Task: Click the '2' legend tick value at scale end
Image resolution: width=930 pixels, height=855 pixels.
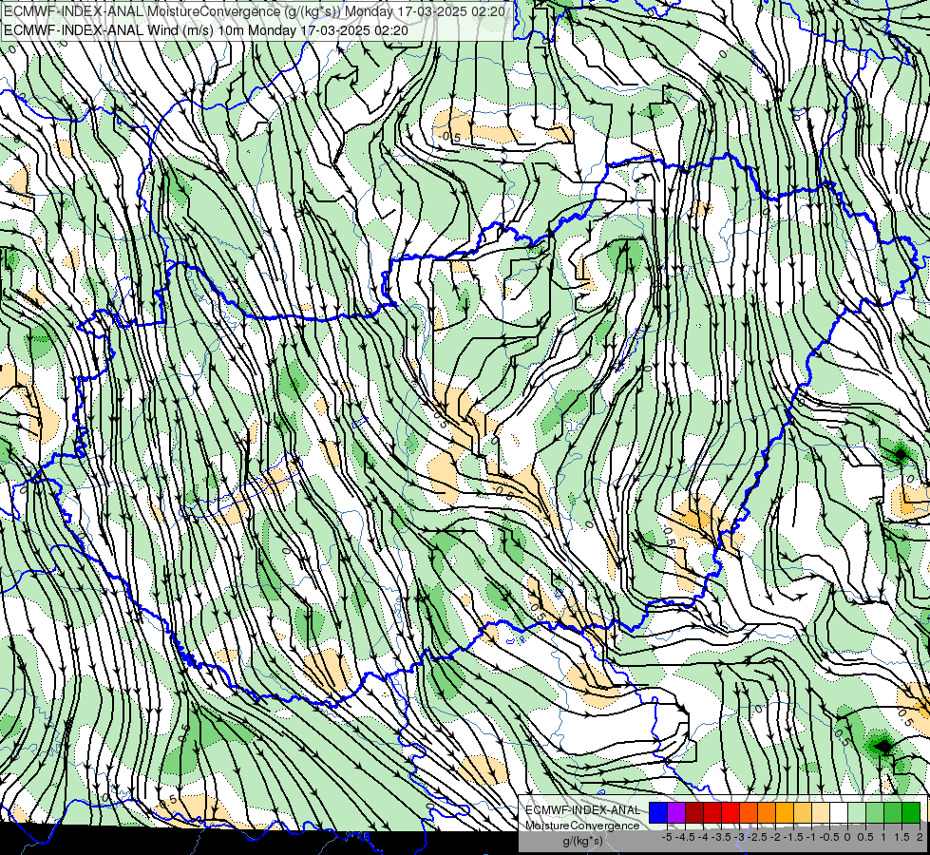Action: click(920, 837)
